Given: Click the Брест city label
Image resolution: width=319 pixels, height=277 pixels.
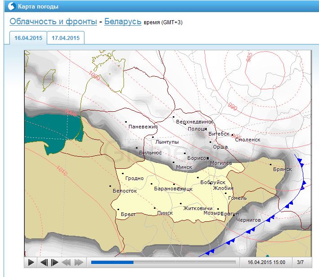Looking at the screenshot, I should (x=128, y=214).
